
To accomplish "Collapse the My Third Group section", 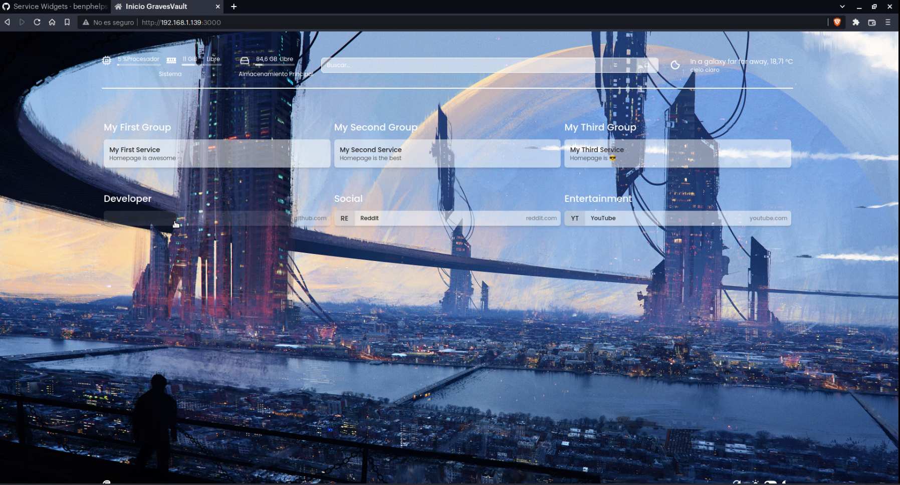I will [x=600, y=127].
